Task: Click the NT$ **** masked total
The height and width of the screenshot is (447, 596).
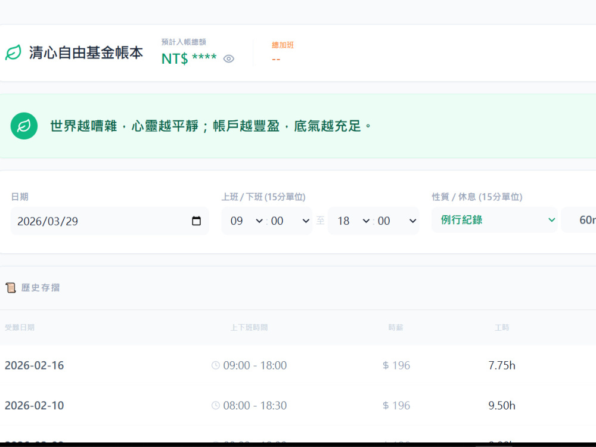Action: pyautogui.click(x=189, y=59)
